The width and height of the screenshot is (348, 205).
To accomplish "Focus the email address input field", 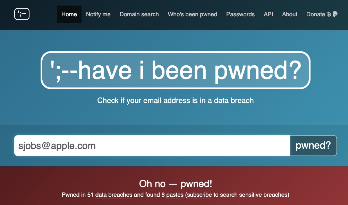I will click(x=152, y=146).
